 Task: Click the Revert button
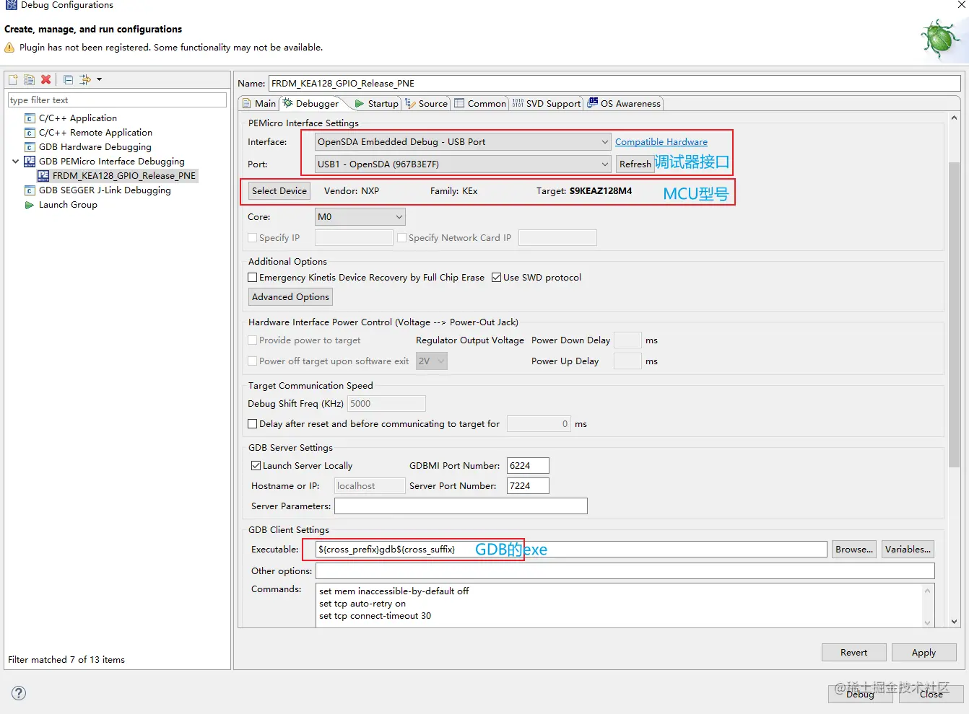pyautogui.click(x=853, y=653)
